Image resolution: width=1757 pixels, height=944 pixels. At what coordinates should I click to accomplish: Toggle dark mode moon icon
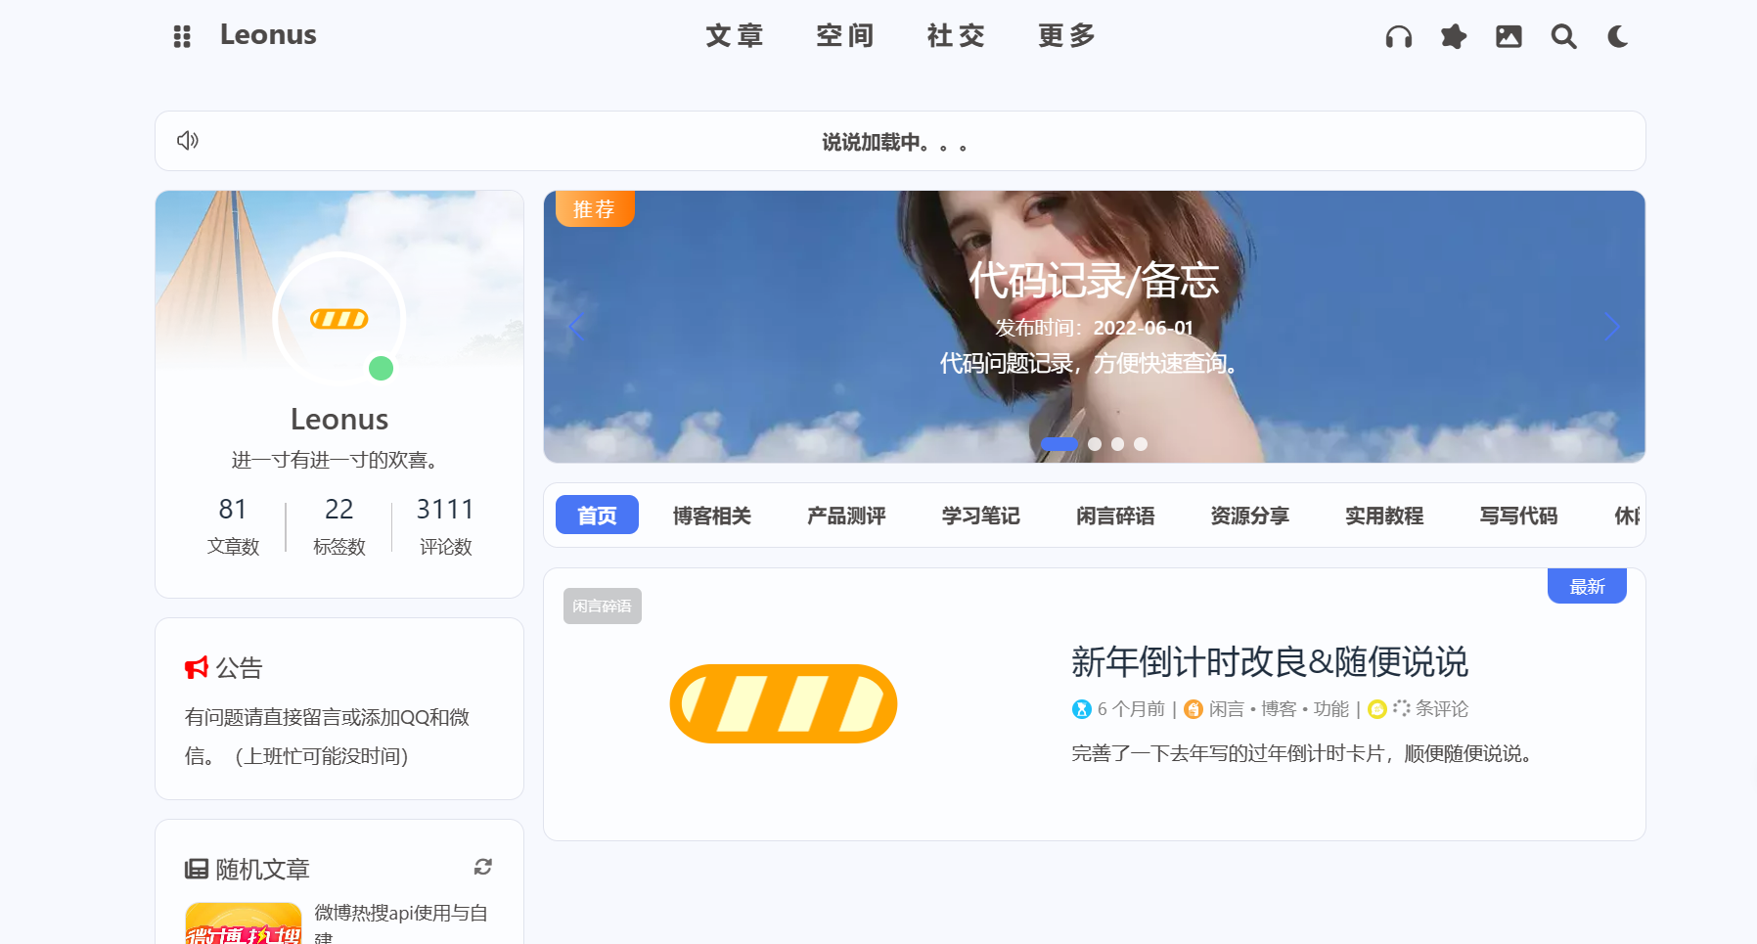pos(1618,36)
